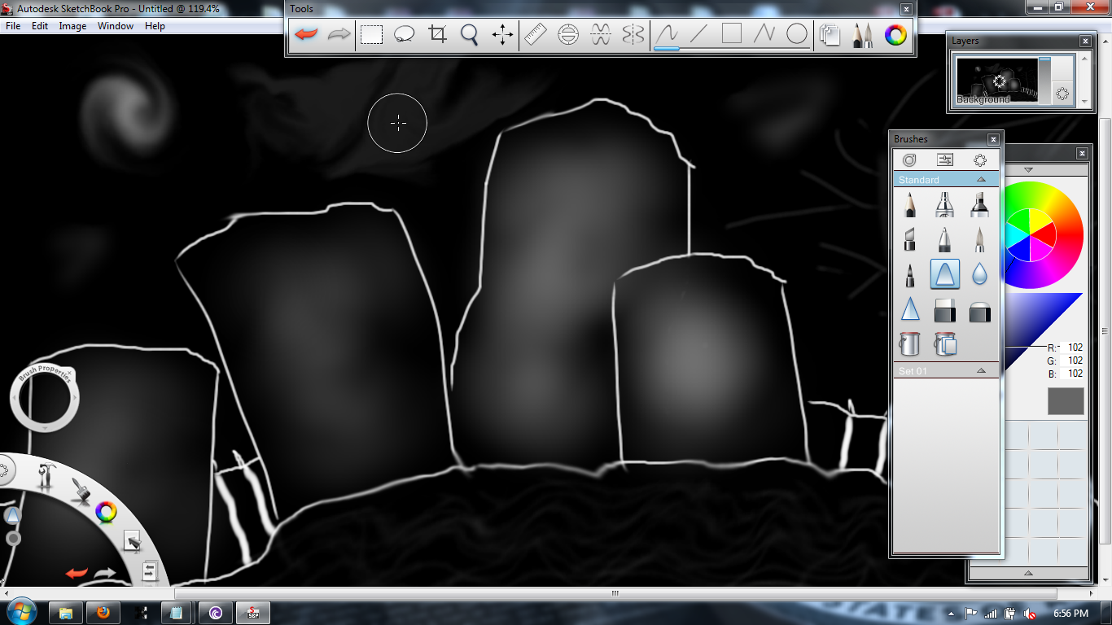Select the Chisel tip pen brush
Viewport: 1112px width, 625px height.
click(x=909, y=239)
